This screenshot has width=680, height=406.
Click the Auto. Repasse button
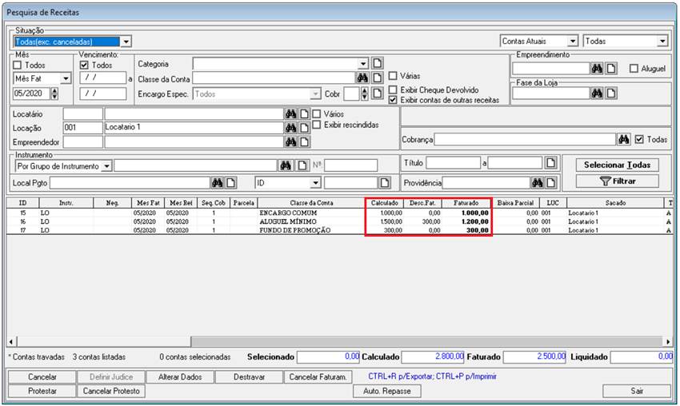click(x=387, y=391)
